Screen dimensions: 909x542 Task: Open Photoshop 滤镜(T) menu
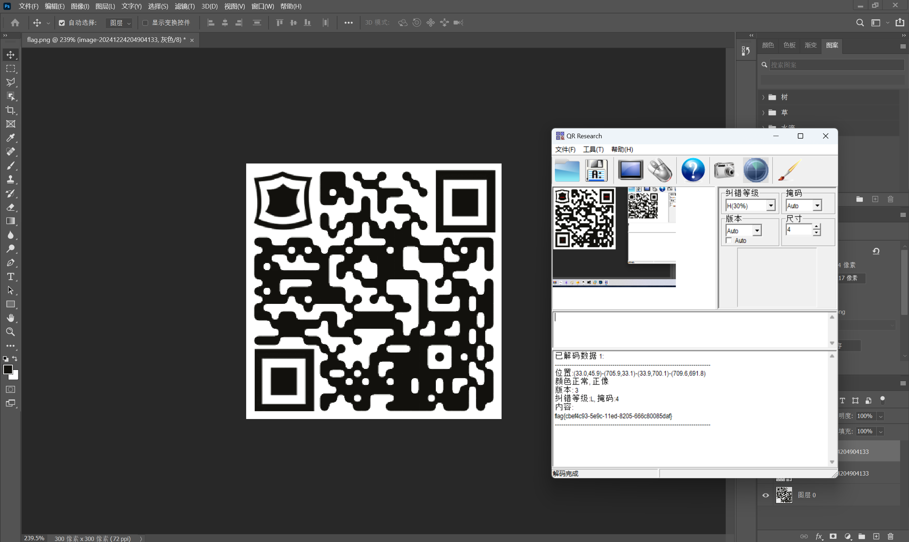tap(185, 6)
